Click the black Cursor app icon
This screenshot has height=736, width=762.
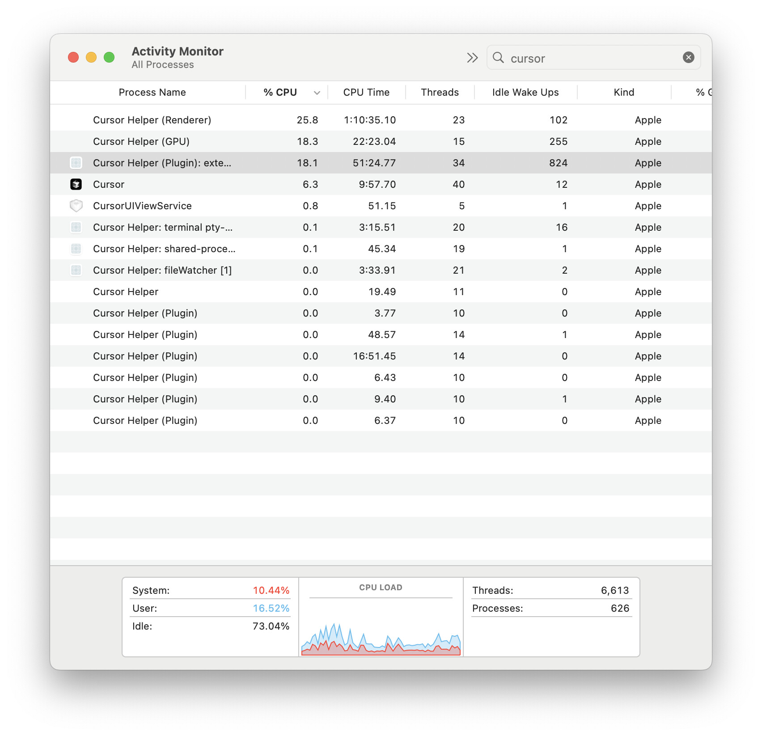coord(76,184)
